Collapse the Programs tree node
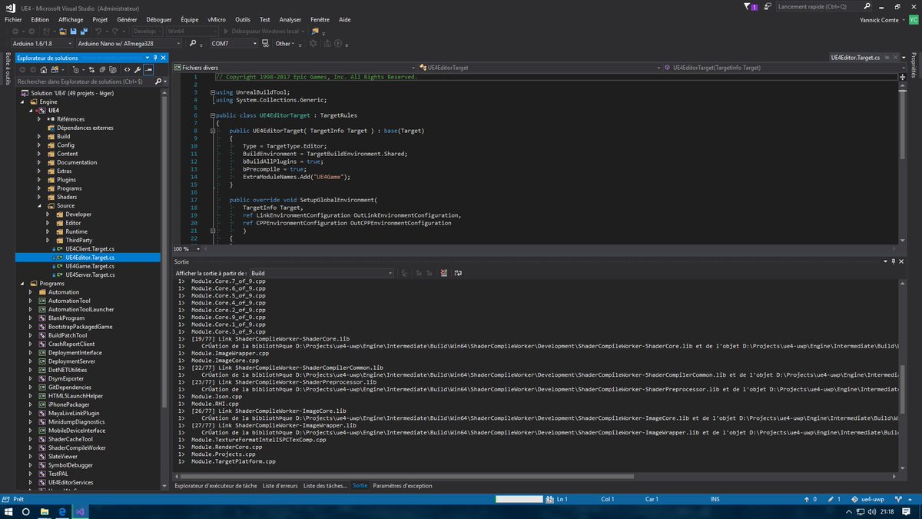The height and width of the screenshot is (519, 922). pos(22,284)
